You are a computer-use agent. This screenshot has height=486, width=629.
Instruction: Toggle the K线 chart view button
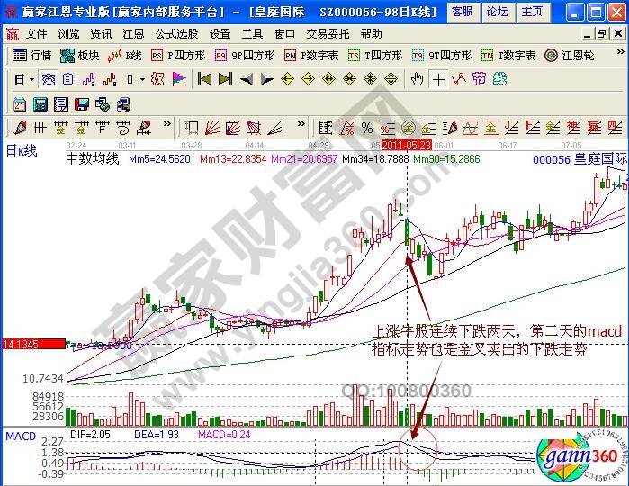[x=124, y=56]
